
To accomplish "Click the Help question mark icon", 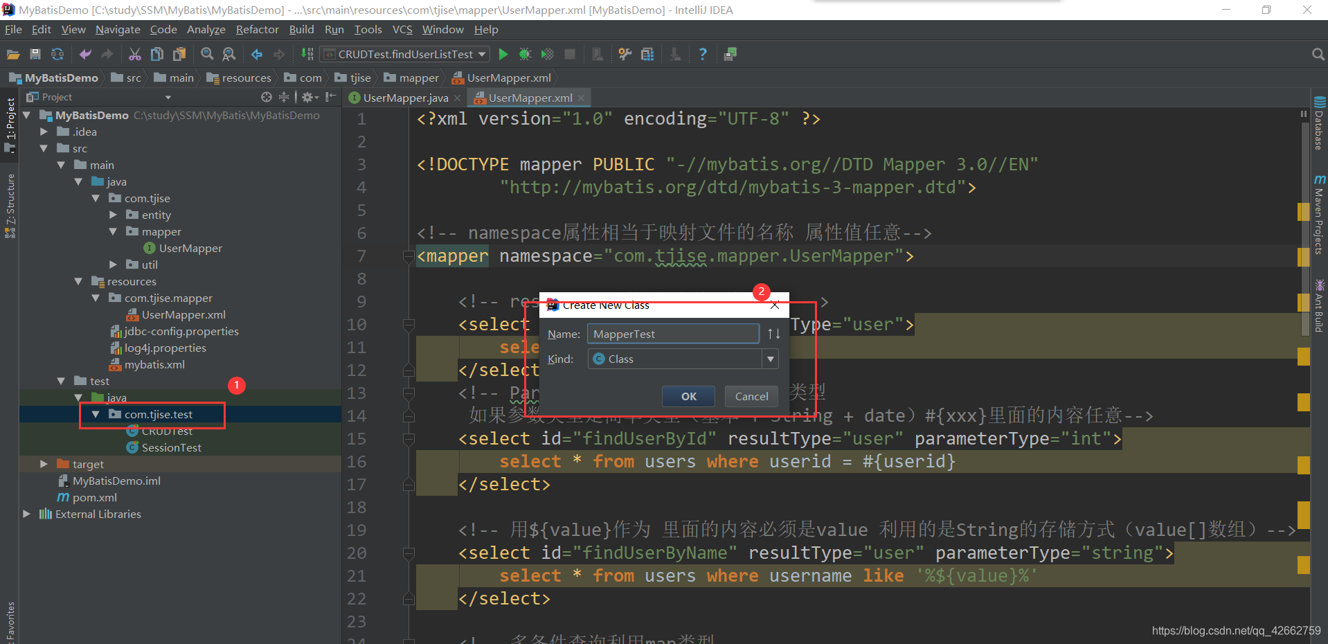I will (x=703, y=54).
